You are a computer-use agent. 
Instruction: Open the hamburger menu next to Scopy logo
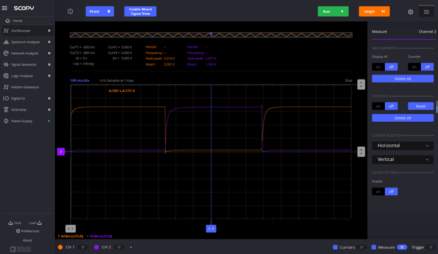[5, 8]
